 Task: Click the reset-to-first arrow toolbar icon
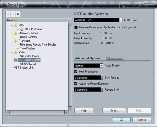(18, 14)
